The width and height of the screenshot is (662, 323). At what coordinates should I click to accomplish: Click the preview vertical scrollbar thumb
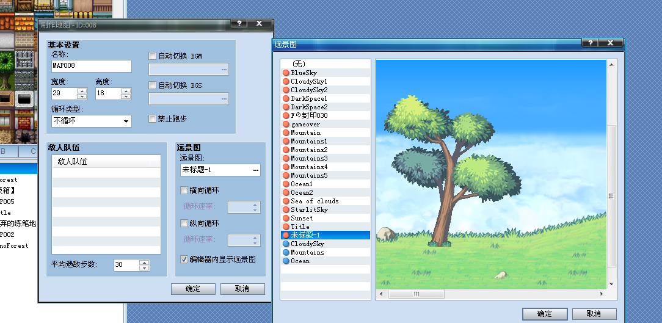click(x=611, y=196)
